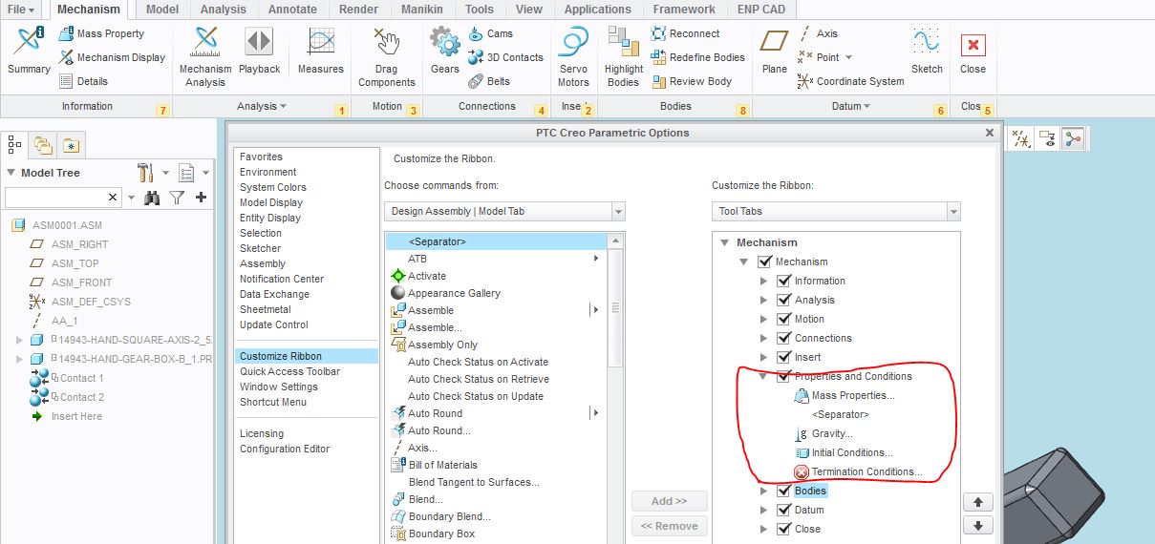
Task: Click the Model Tree filter funnel icon
Action: click(177, 198)
